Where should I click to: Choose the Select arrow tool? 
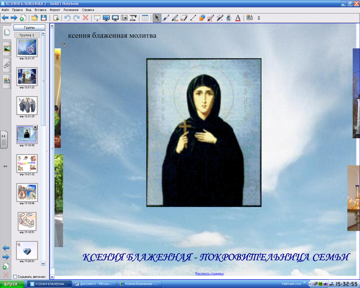(157, 18)
